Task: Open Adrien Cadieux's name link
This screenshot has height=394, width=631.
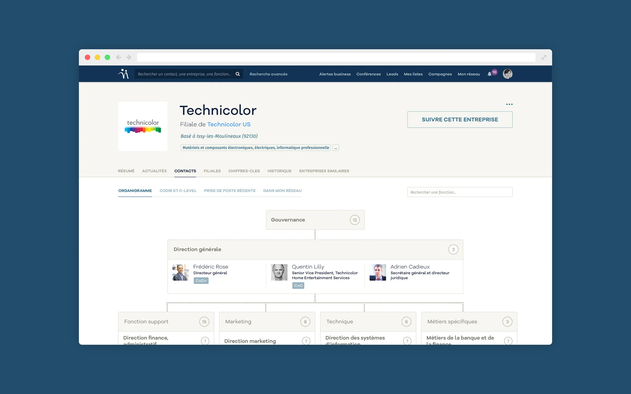Action: (x=410, y=267)
